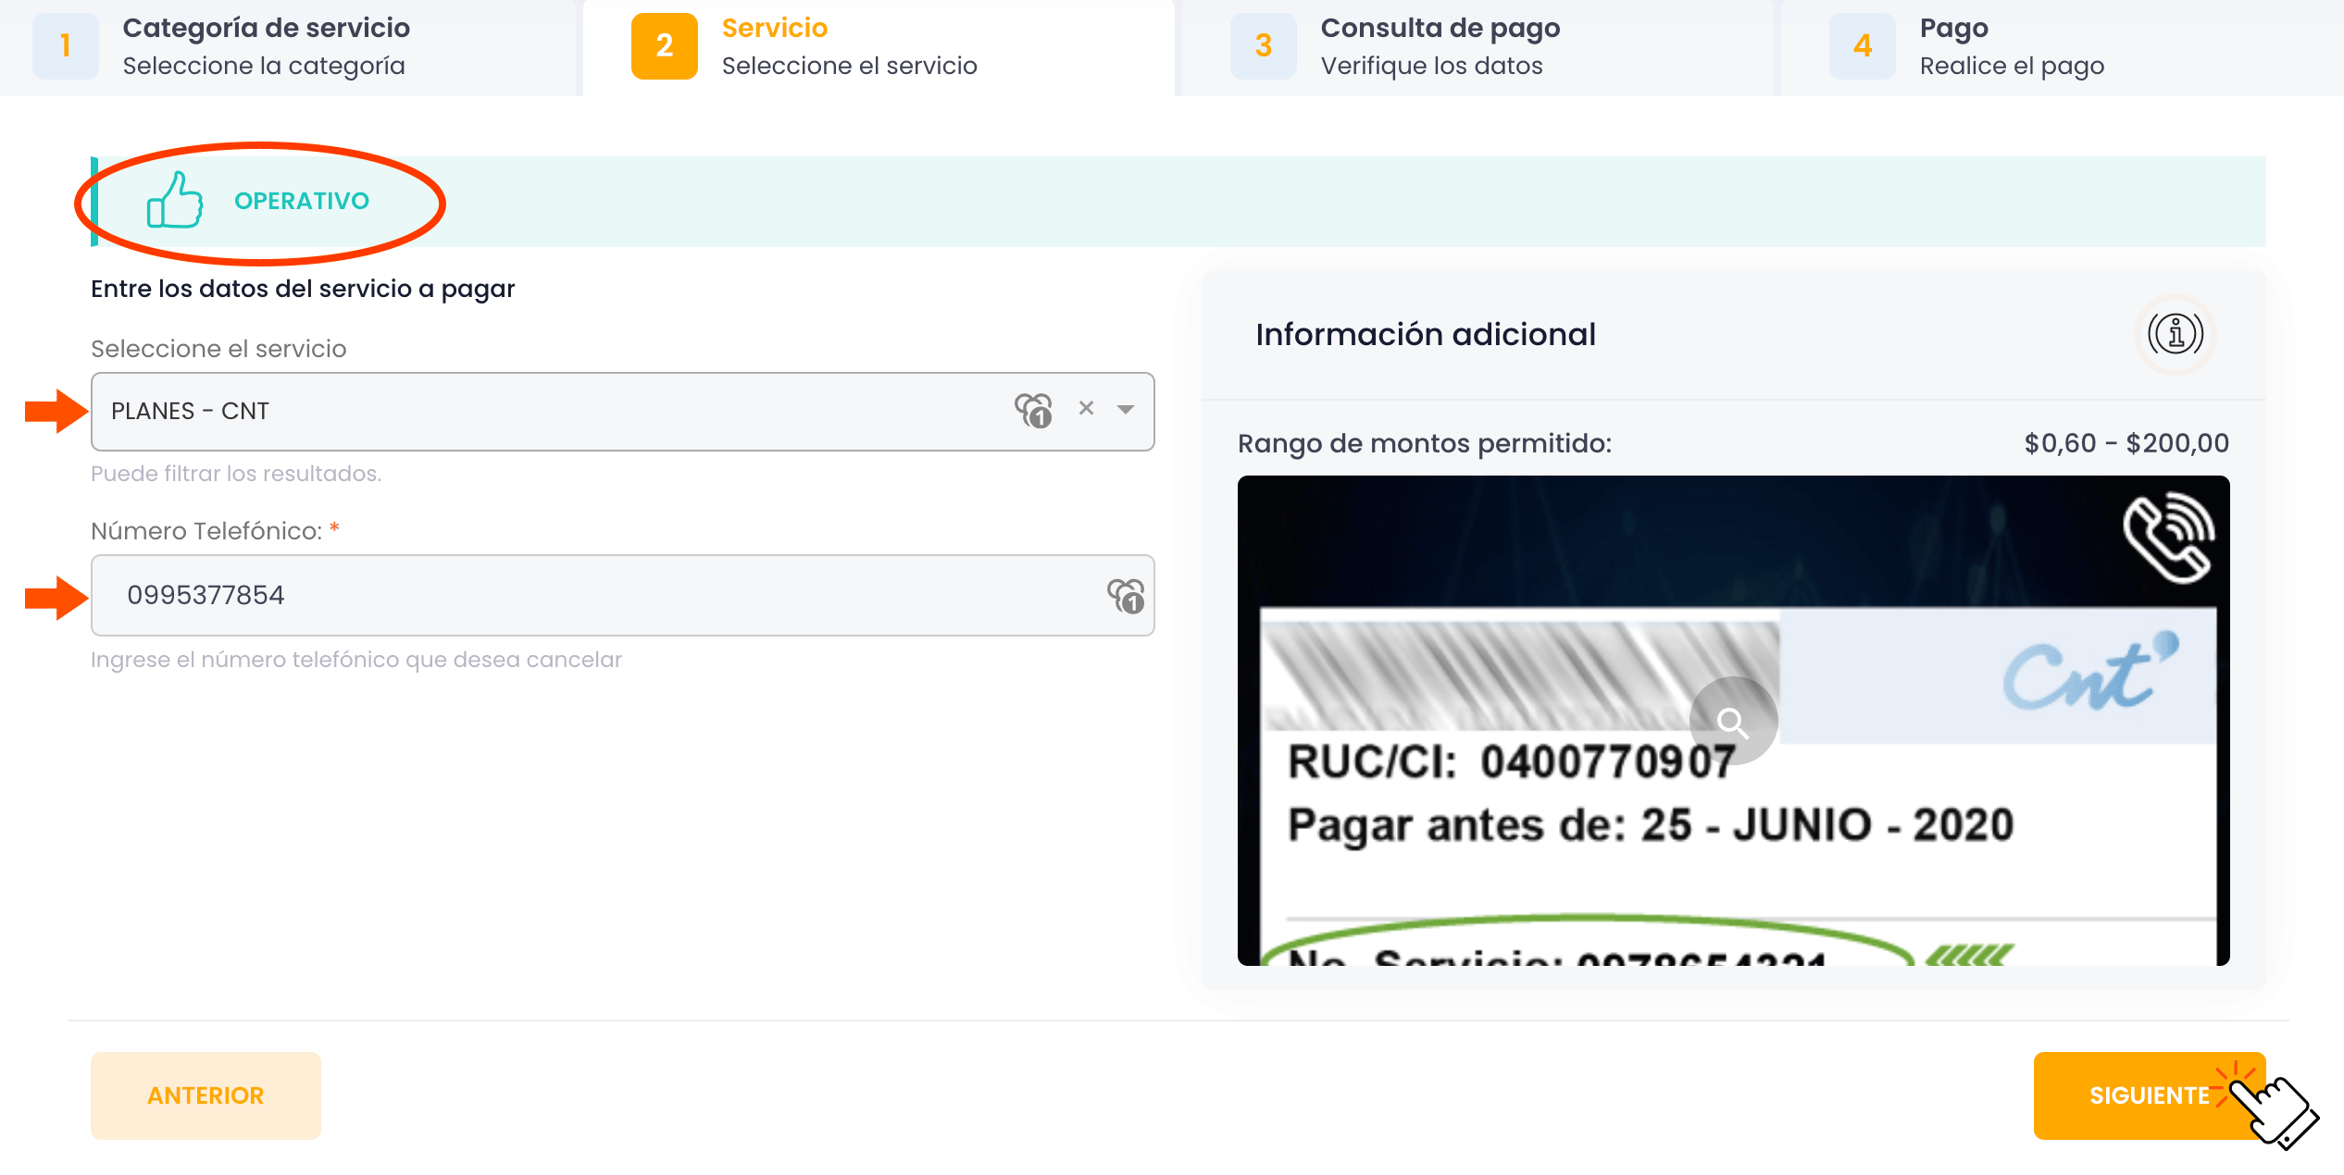Click the SIGUIENTE button
Image resolution: width=2344 pixels, height=1175 pixels.
click(x=2149, y=1095)
